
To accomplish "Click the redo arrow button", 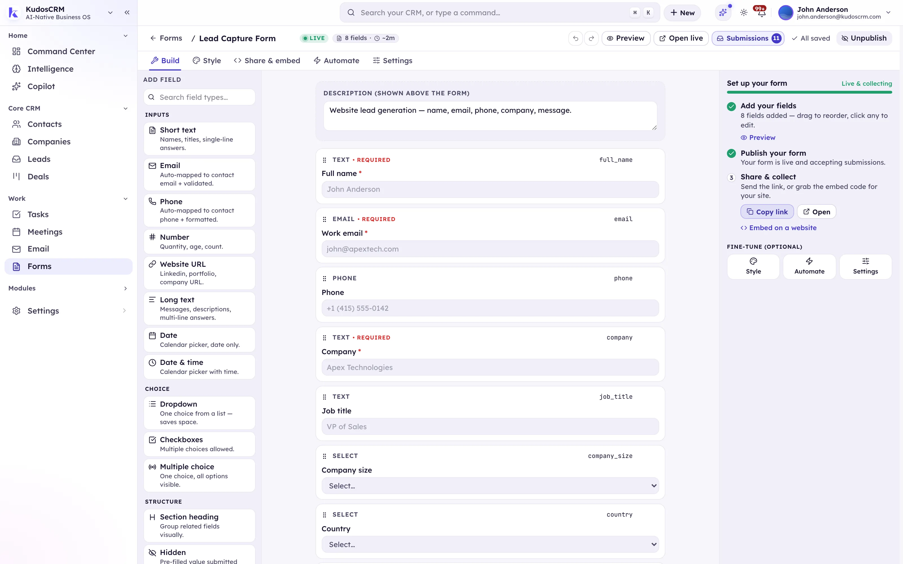I will tap(591, 38).
